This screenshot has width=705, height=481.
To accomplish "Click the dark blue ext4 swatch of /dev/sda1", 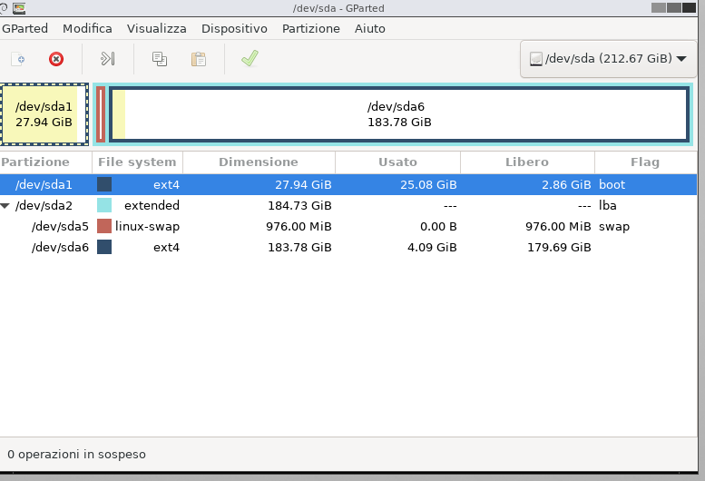I will coord(104,184).
